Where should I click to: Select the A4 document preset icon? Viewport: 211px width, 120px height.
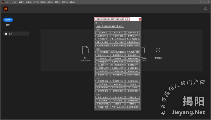[x=85, y=50]
